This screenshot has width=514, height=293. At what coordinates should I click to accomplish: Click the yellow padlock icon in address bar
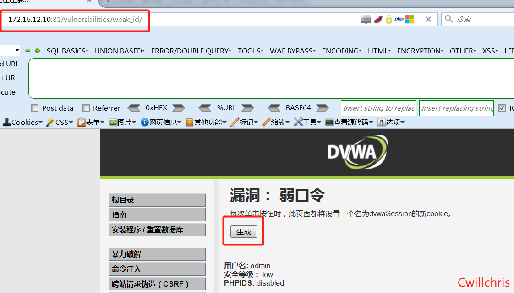388,19
